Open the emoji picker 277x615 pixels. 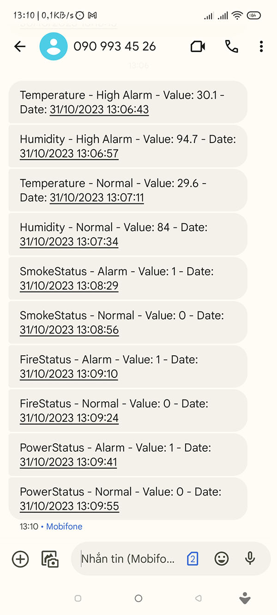tap(222, 559)
